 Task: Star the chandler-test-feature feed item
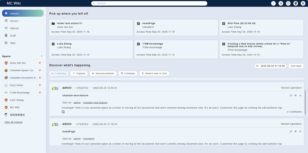tap(300, 95)
